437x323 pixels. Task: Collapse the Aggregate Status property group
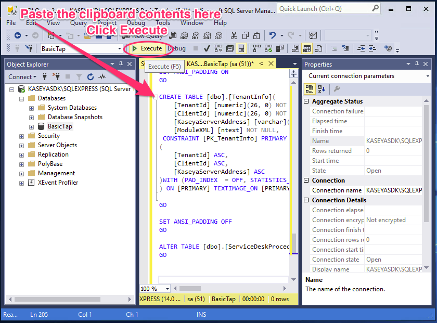[x=306, y=101]
